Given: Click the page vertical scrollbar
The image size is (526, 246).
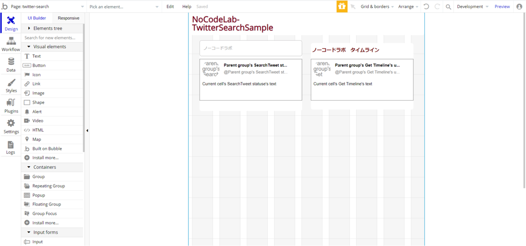Looking at the screenshot, I should (x=524, y=101).
